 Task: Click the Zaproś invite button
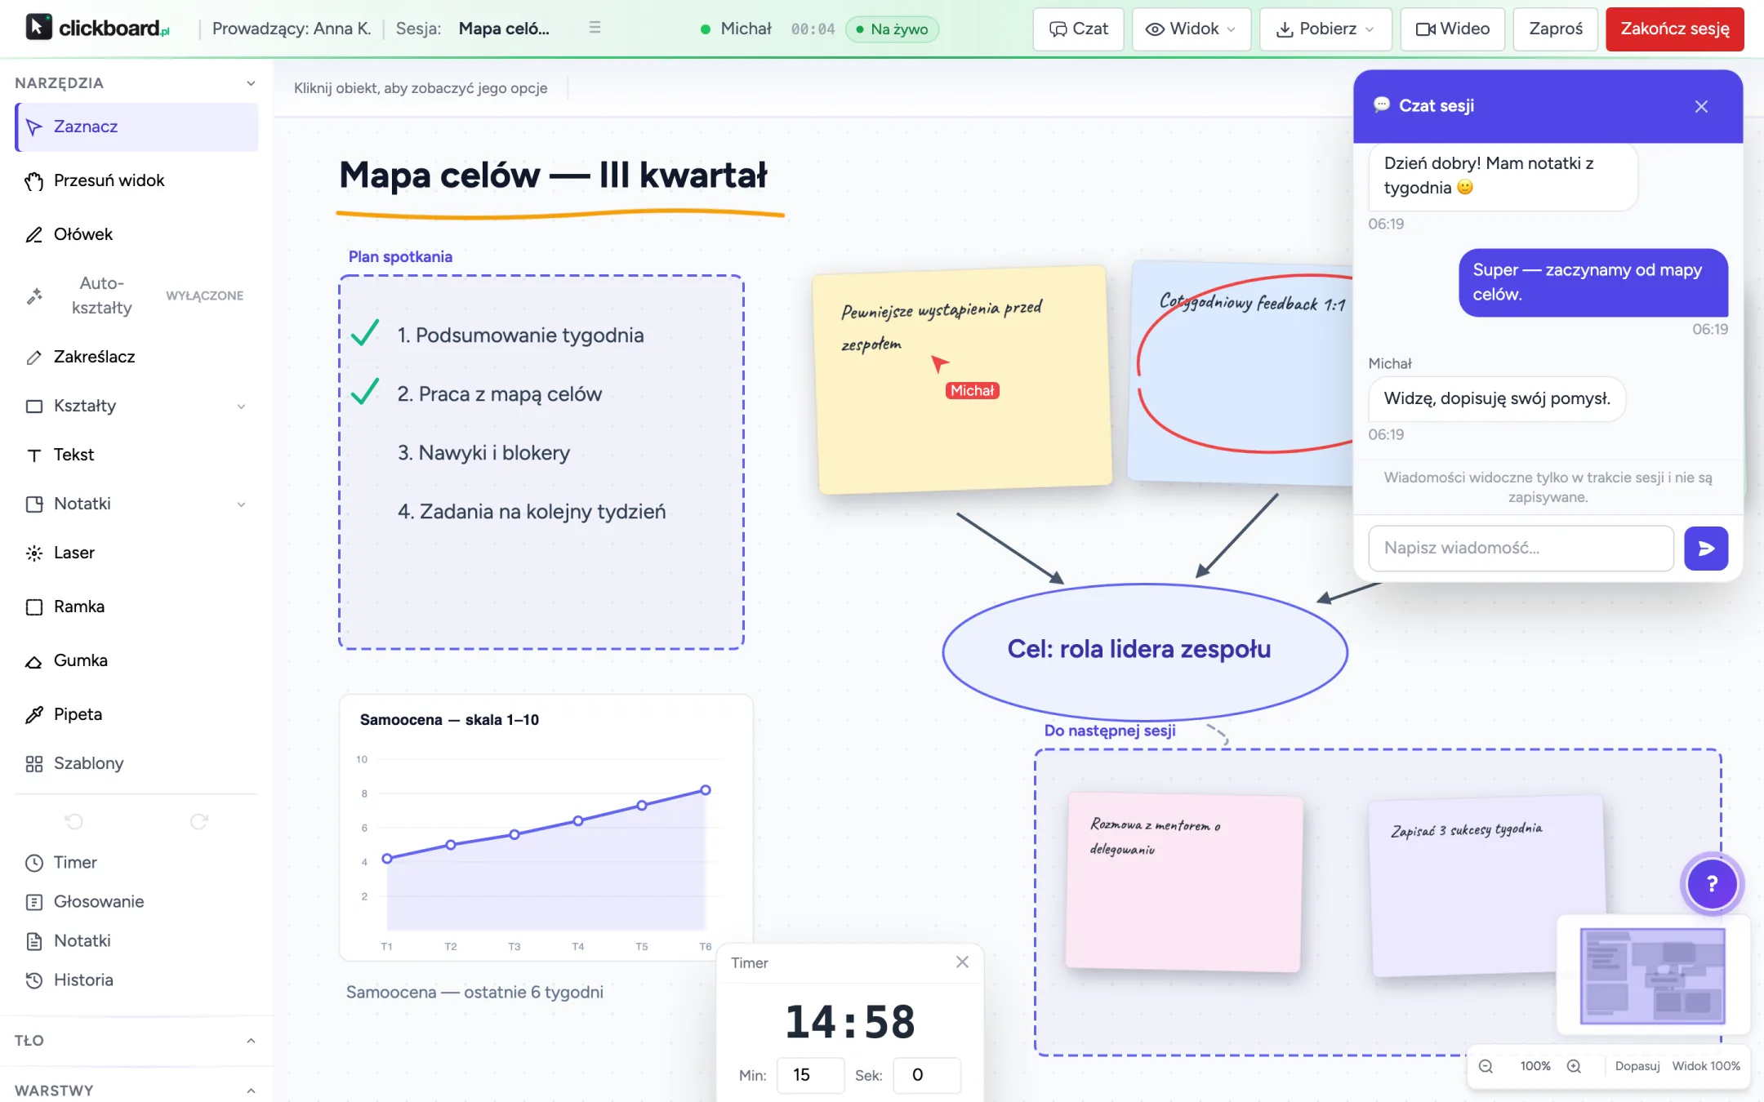(1555, 29)
